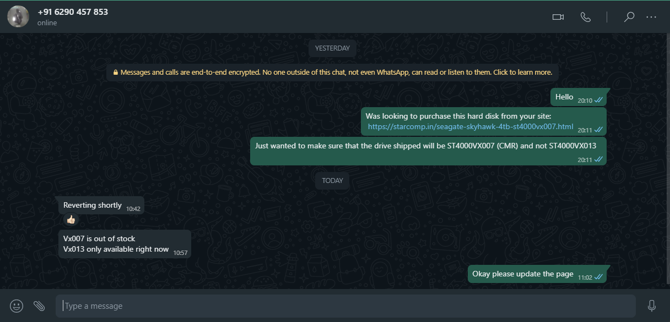Open the message search magnifier icon
Viewport: 670px width, 322px height.
(629, 17)
